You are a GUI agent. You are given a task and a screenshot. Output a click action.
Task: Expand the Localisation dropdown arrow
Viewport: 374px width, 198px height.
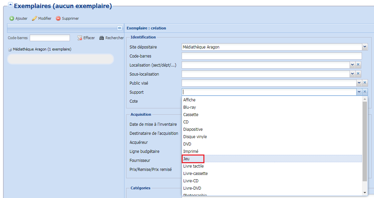(352, 65)
